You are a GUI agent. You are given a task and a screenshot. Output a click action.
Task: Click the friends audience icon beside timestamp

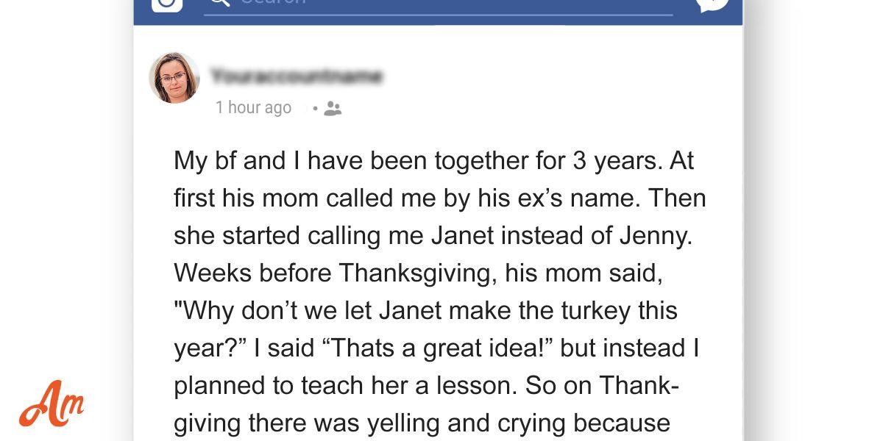(333, 109)
